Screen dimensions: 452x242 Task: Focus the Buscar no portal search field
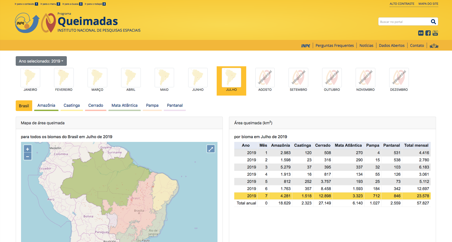coord(404,22)
